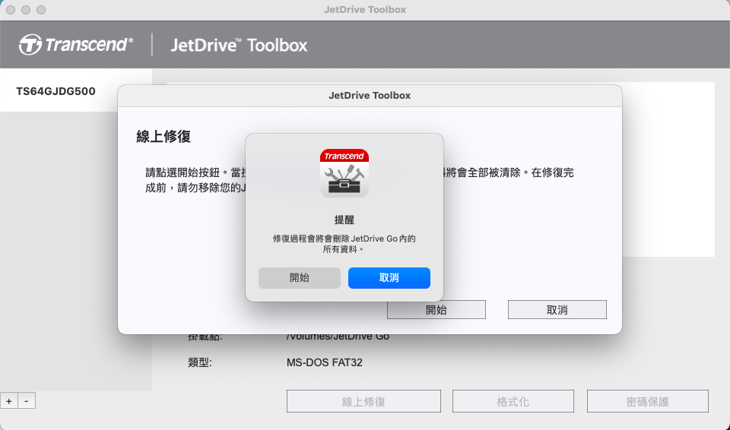Click the 類型: label
The height and width of the screenshot is (430, 730).
pos(200,362)
